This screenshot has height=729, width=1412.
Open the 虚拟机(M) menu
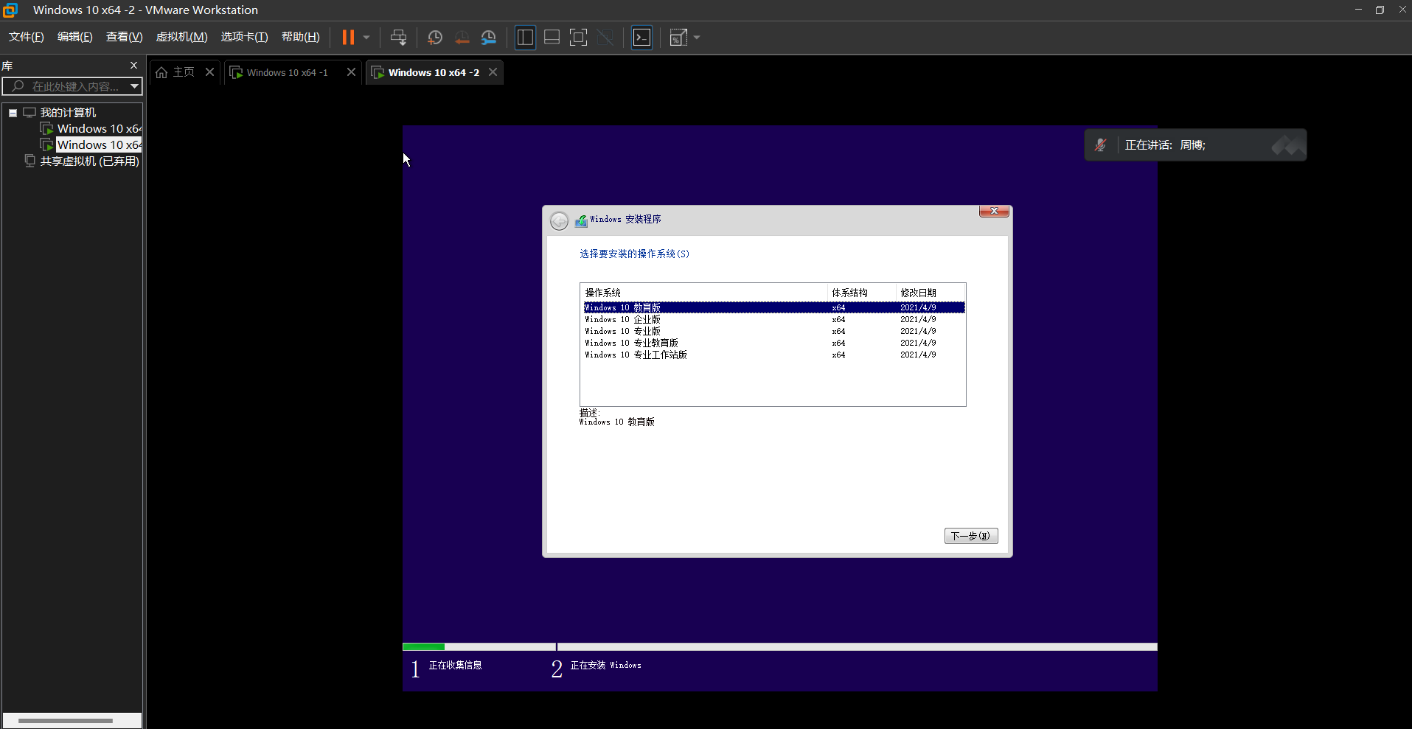pyautogui.click(x=182, y=37)
